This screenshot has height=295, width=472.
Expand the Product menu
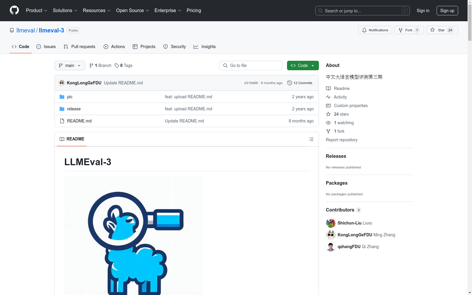click(37, 10)
